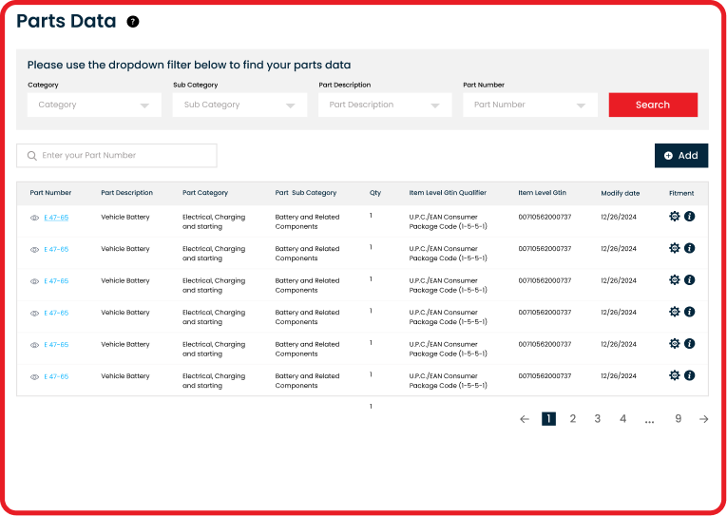
Task: Click the info icon in second row
Action: click(689, 248)
